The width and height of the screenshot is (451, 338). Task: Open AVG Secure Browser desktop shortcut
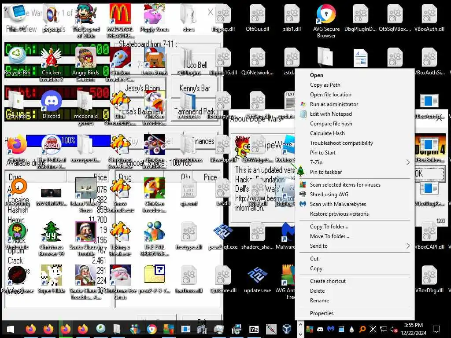click(326, 21)
